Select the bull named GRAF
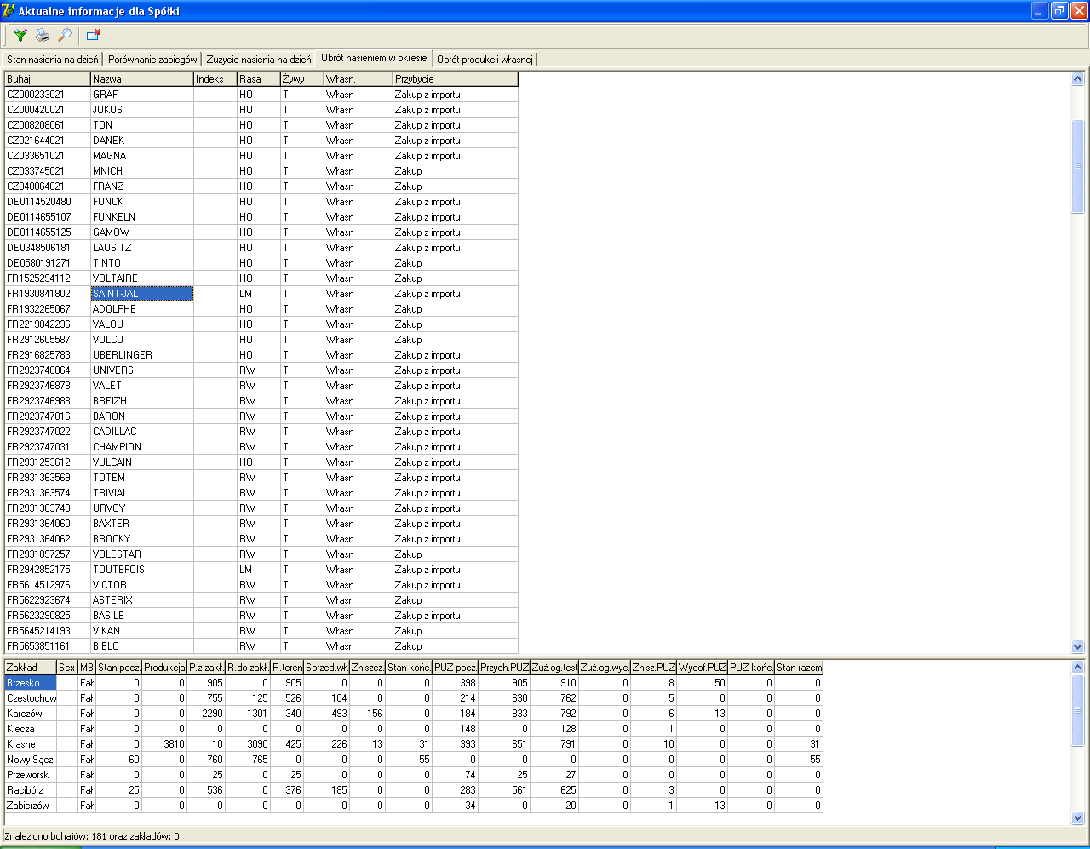1090x849 pixels. [x=142, y=95]
